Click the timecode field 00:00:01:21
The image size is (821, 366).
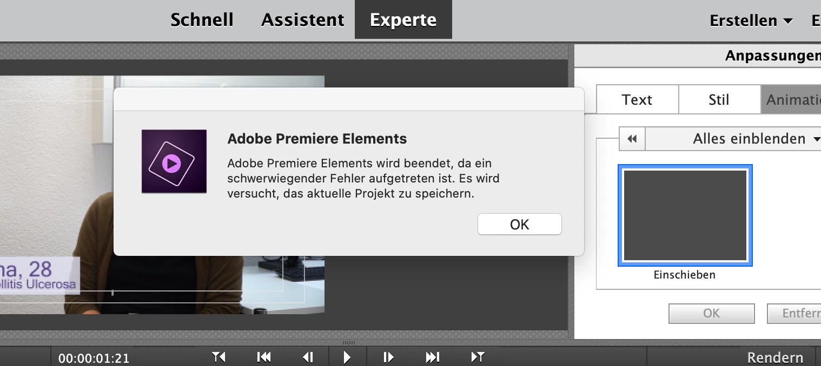94,358
